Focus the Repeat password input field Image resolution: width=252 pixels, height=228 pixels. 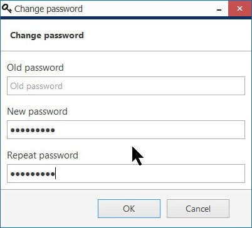pos(126,174)
